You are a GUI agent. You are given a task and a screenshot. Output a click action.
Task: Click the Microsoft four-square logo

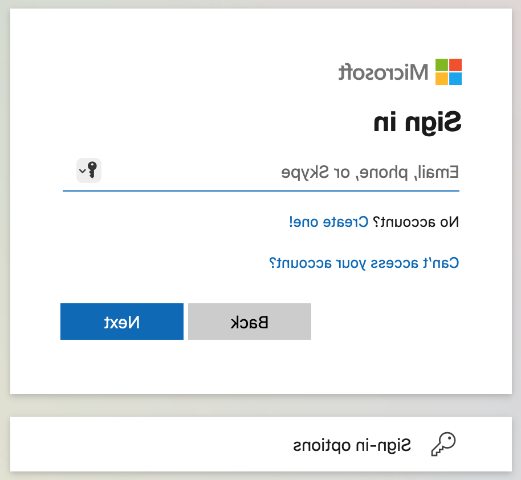[448, 72]
